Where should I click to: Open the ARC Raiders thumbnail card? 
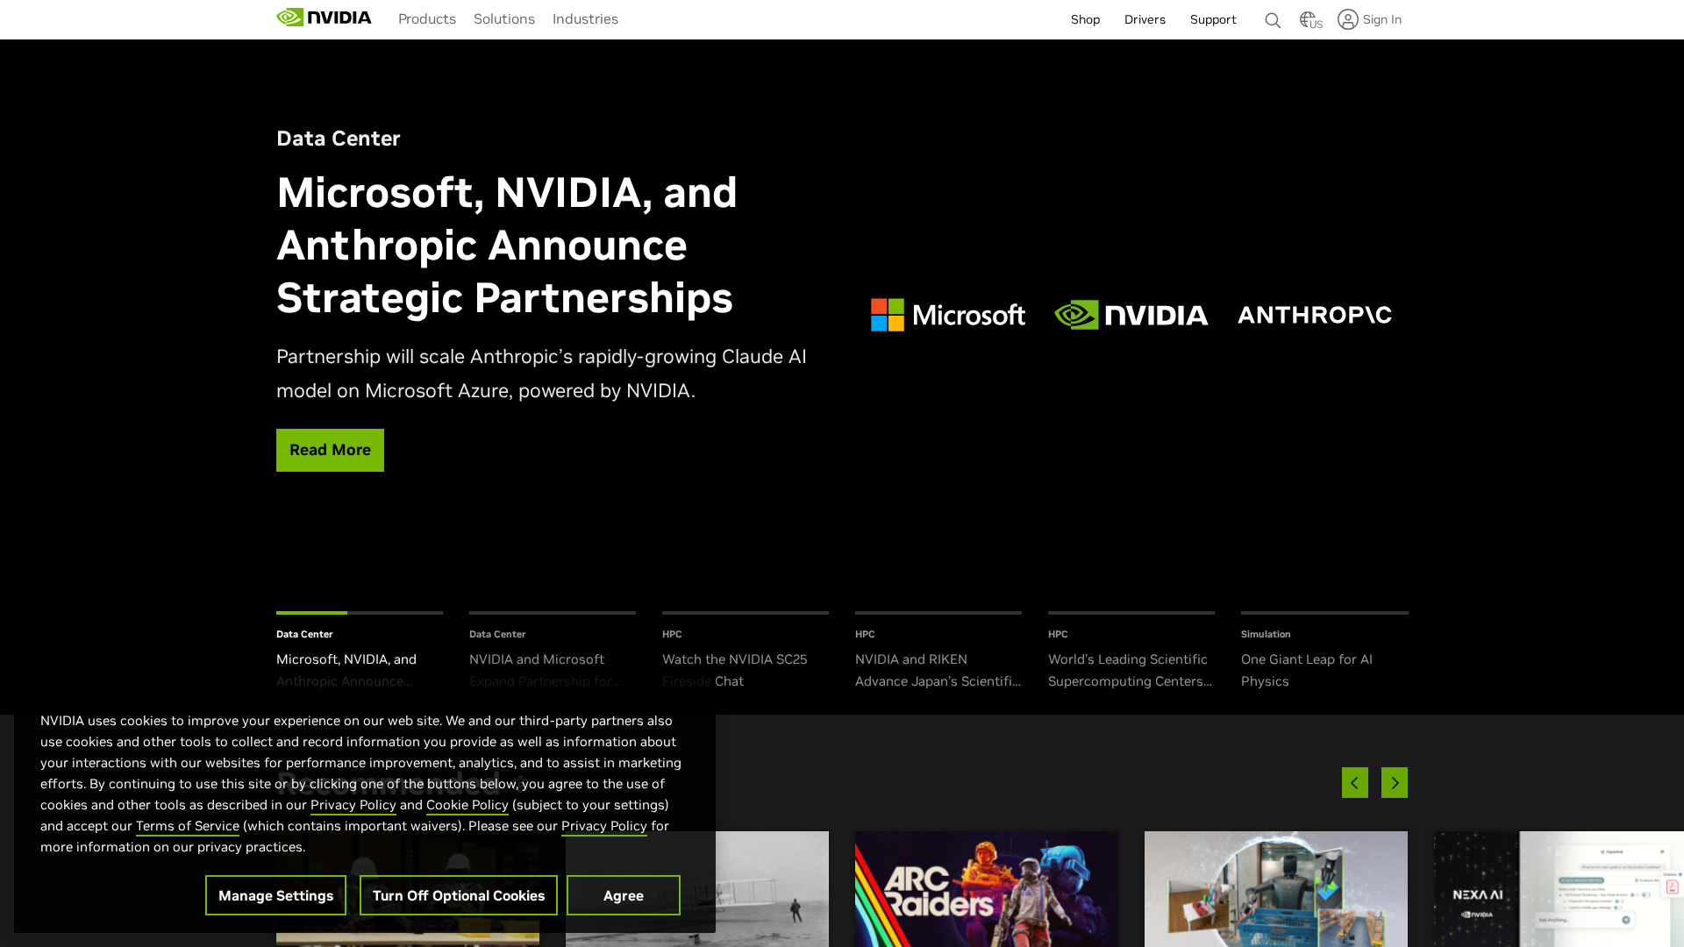(x=986, y=889)
